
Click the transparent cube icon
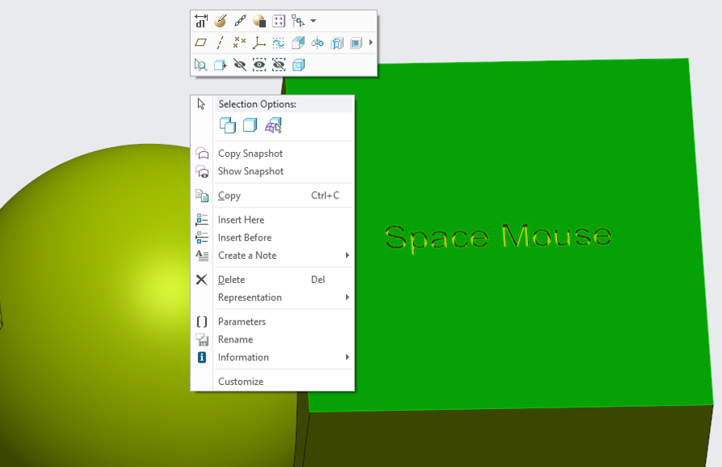[x=299, y=65]
